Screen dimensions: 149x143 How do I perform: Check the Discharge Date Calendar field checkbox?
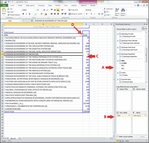122,43
